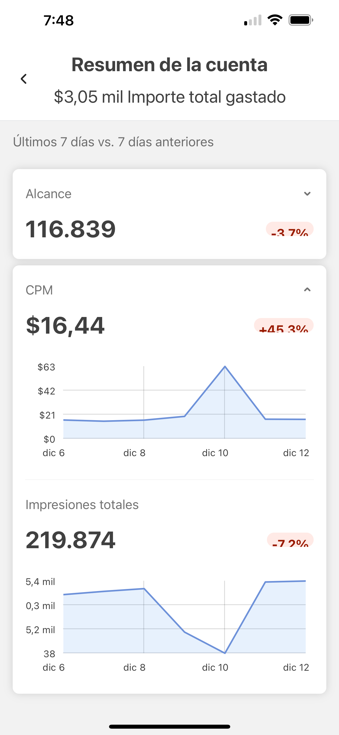Tap the "Resumen de la cuenta" title
Screen dimensions: 339x735
(x=169, y=65)
